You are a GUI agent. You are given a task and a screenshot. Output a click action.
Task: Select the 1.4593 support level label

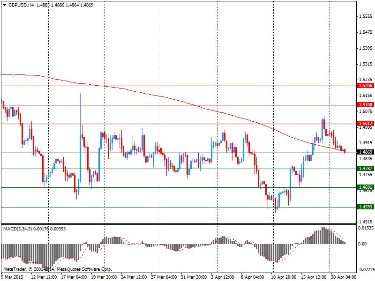[366, 207]
